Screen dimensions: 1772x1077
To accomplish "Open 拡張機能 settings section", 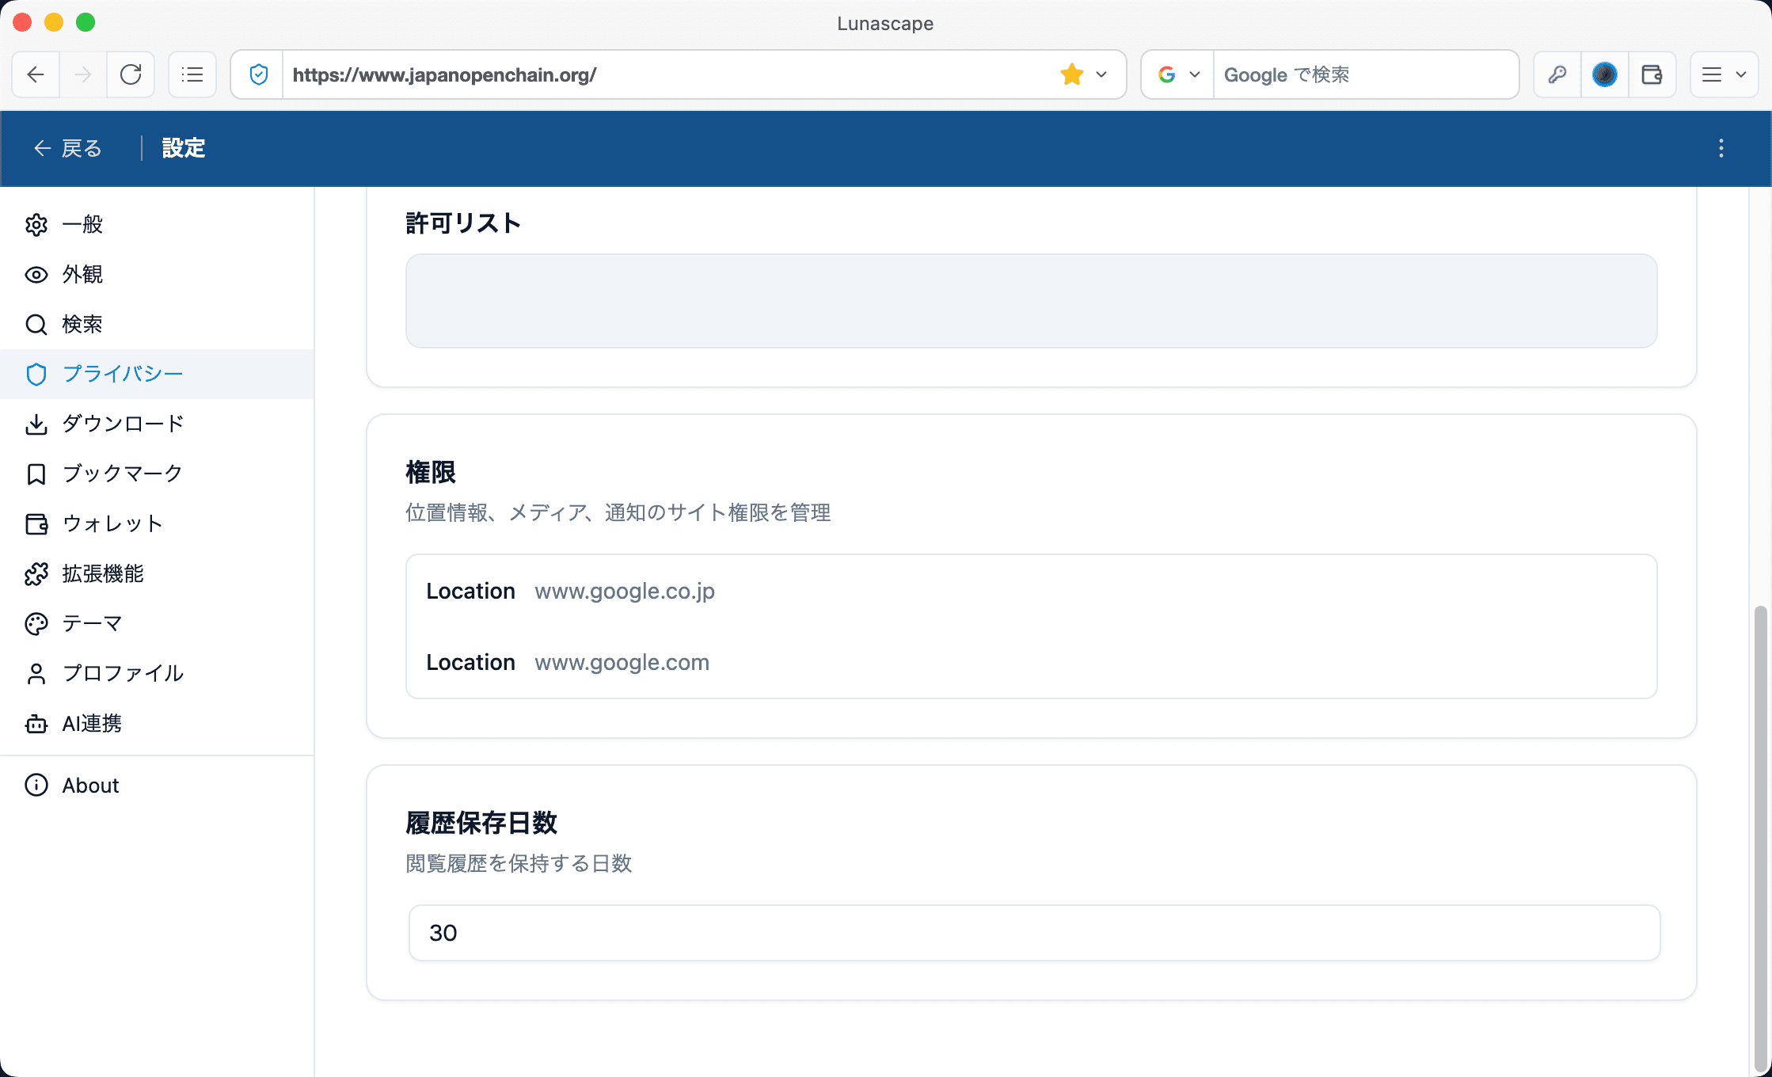I will (157, 573).
